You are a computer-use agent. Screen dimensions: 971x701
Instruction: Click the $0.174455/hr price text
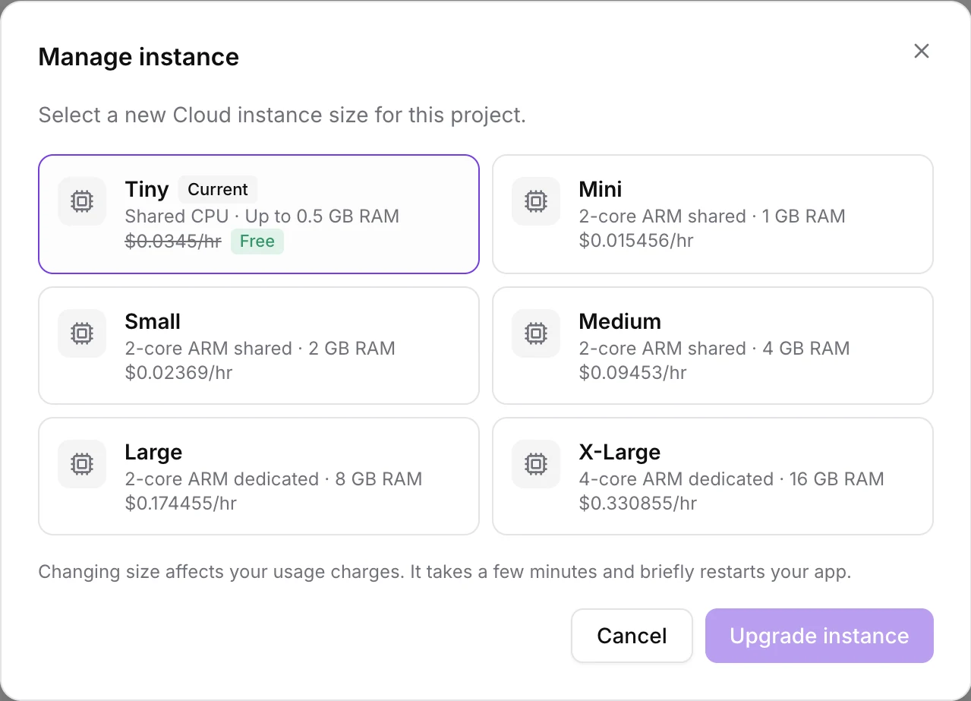pos(181,504)
